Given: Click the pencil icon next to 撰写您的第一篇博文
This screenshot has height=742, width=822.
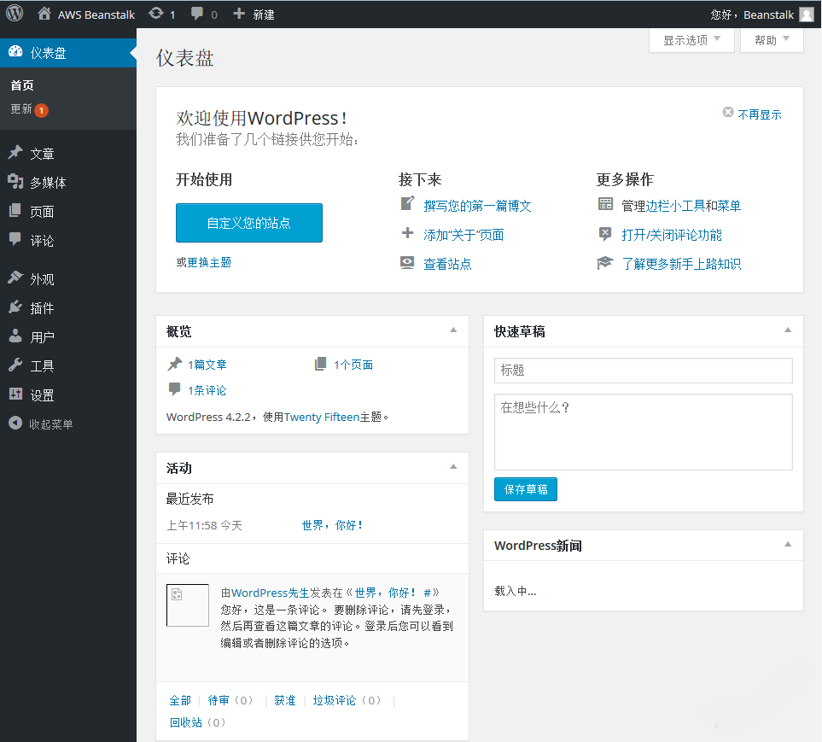Looking at the screenshot, I should 407,203.
